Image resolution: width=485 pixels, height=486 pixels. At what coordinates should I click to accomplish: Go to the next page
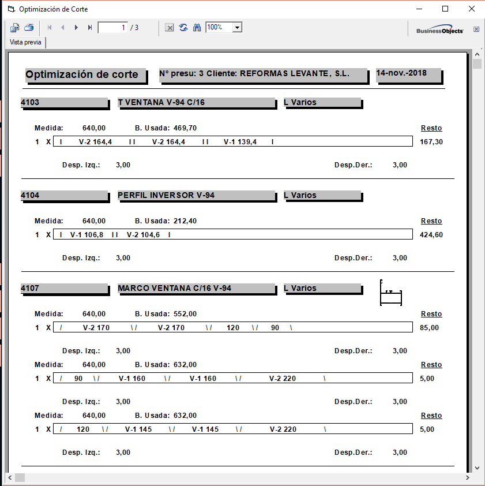[76, 28]
